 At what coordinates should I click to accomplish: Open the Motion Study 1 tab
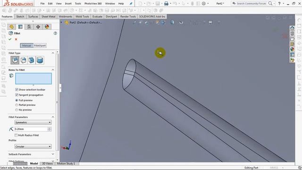pos(66,163)
